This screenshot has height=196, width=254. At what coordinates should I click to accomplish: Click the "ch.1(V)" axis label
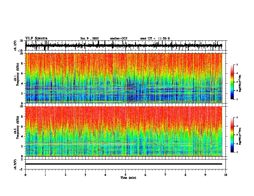pos(15,45)
